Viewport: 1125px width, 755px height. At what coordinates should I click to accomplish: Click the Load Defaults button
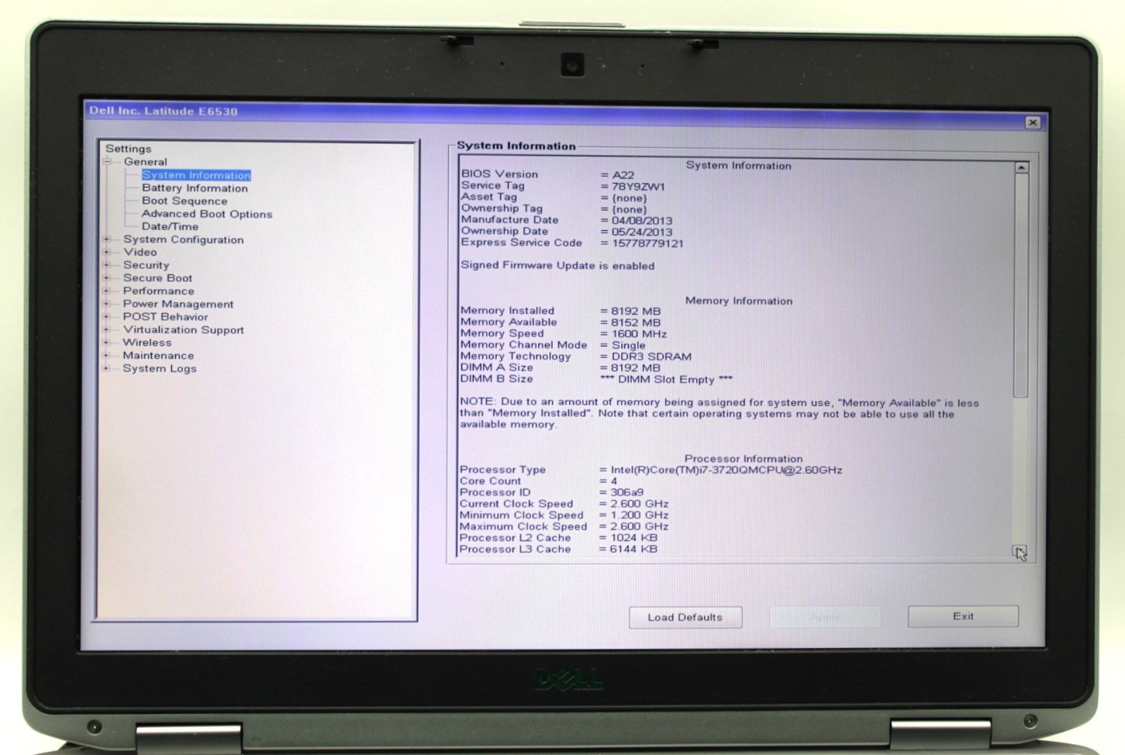click(685, 617)
